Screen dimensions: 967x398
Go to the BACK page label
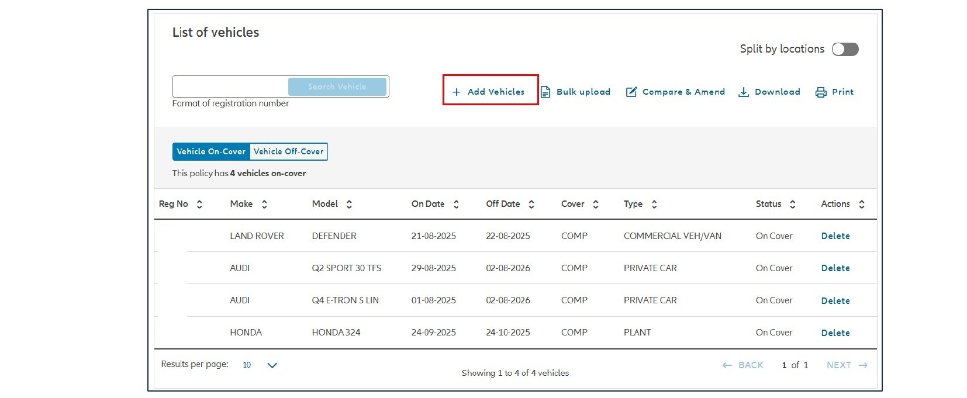(x=751, y=365)
